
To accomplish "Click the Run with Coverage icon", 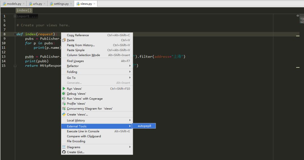I will pyautogui.click(x=64, y=99).
